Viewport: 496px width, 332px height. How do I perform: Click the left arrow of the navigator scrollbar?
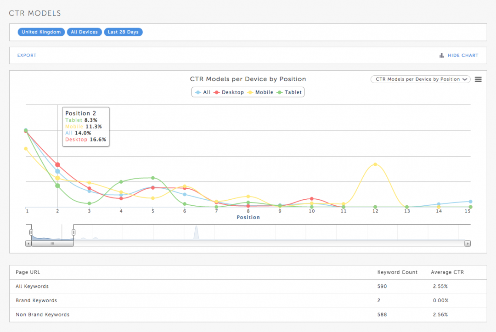(x=28, y=243)
